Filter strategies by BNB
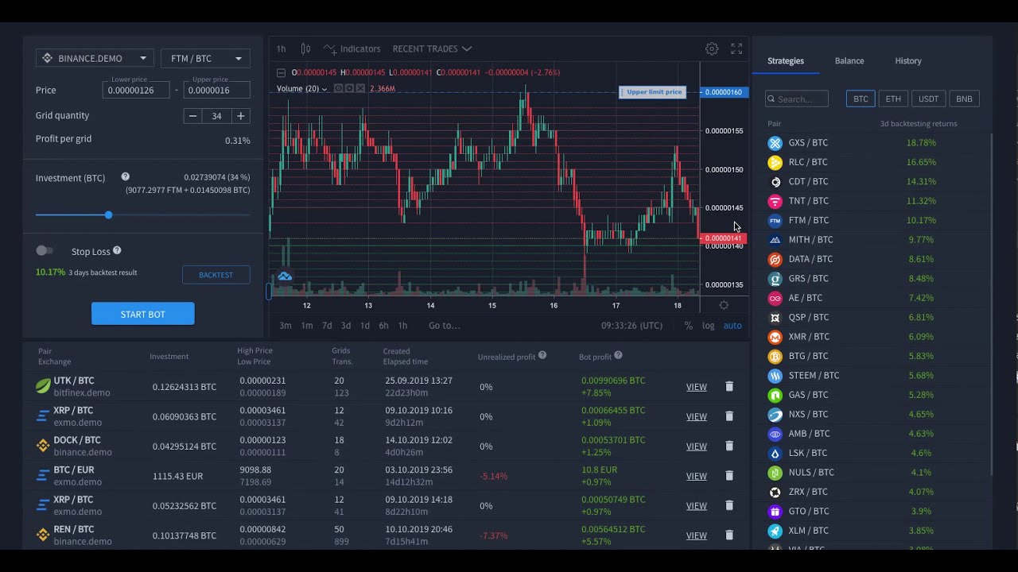 click(x=964, y=99)
